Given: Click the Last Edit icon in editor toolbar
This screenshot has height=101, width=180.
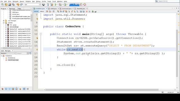Looking at the screenshot, I should [x=47, y=12].
